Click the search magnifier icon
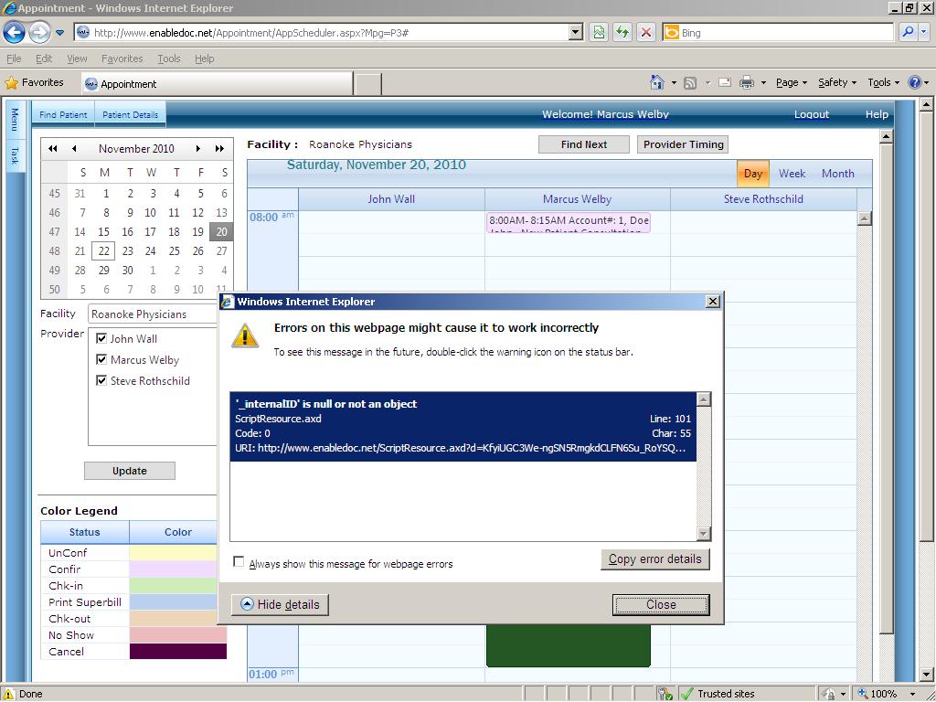Viewport: 936px width, 702px height. 908,32
